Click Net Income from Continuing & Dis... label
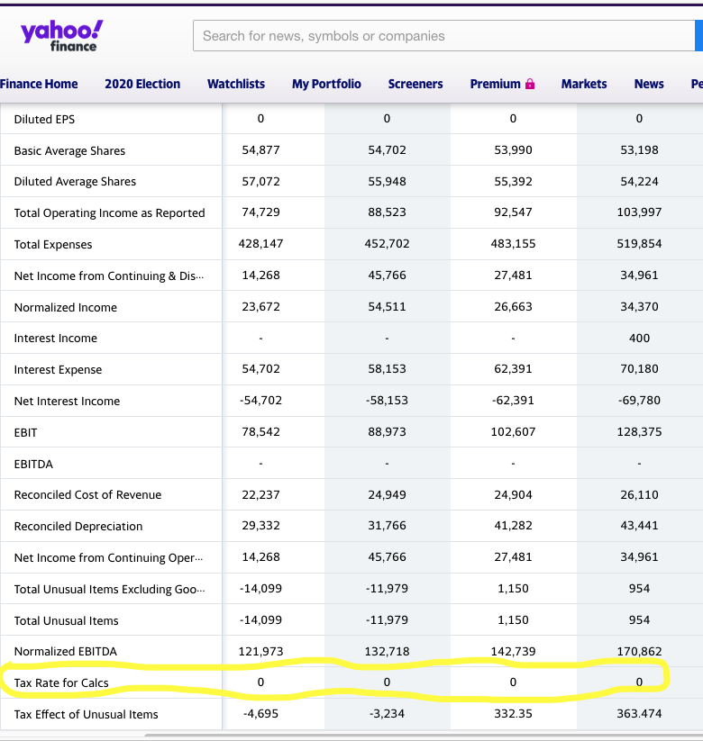Image resolution: width=703 pixels, height=741 pixels. pos(109,276)
